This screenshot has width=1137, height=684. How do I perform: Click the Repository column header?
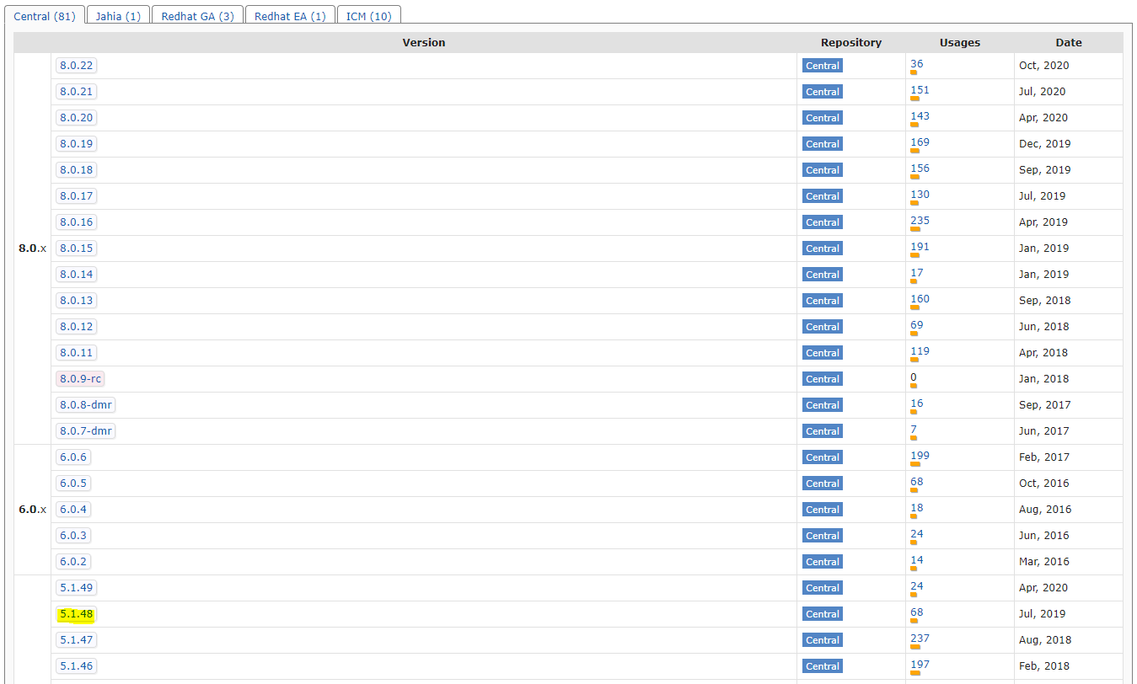tap(851, 42)
